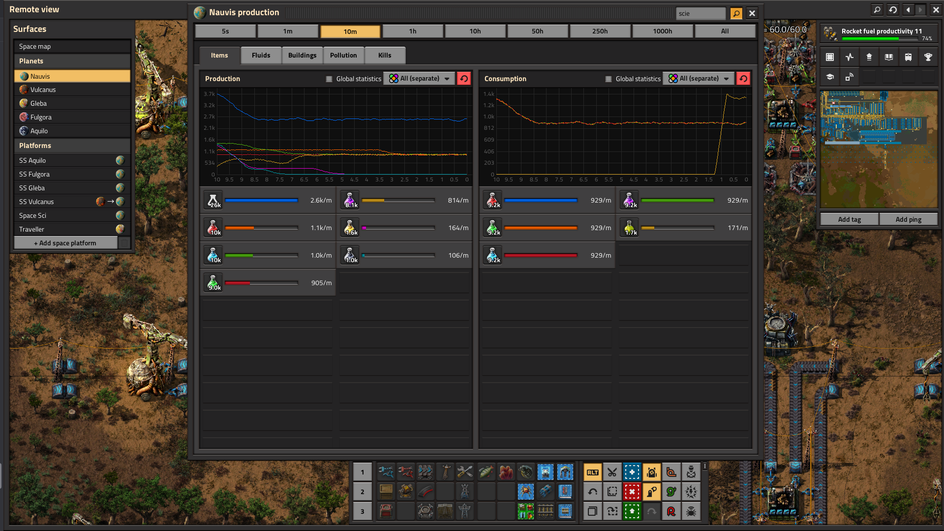The height and width of the screenshot is (531, 944).
Task: Open achievements (trophy icon)
Action: coord(928,57)
